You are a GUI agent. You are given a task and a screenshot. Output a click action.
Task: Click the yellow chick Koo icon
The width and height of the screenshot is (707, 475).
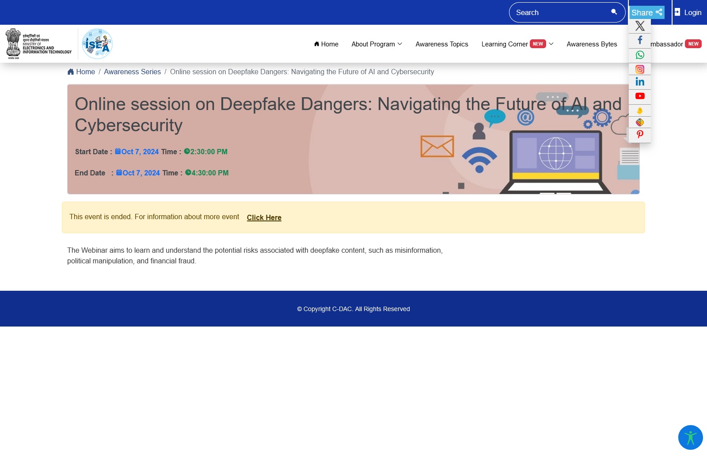click(639, 110)
